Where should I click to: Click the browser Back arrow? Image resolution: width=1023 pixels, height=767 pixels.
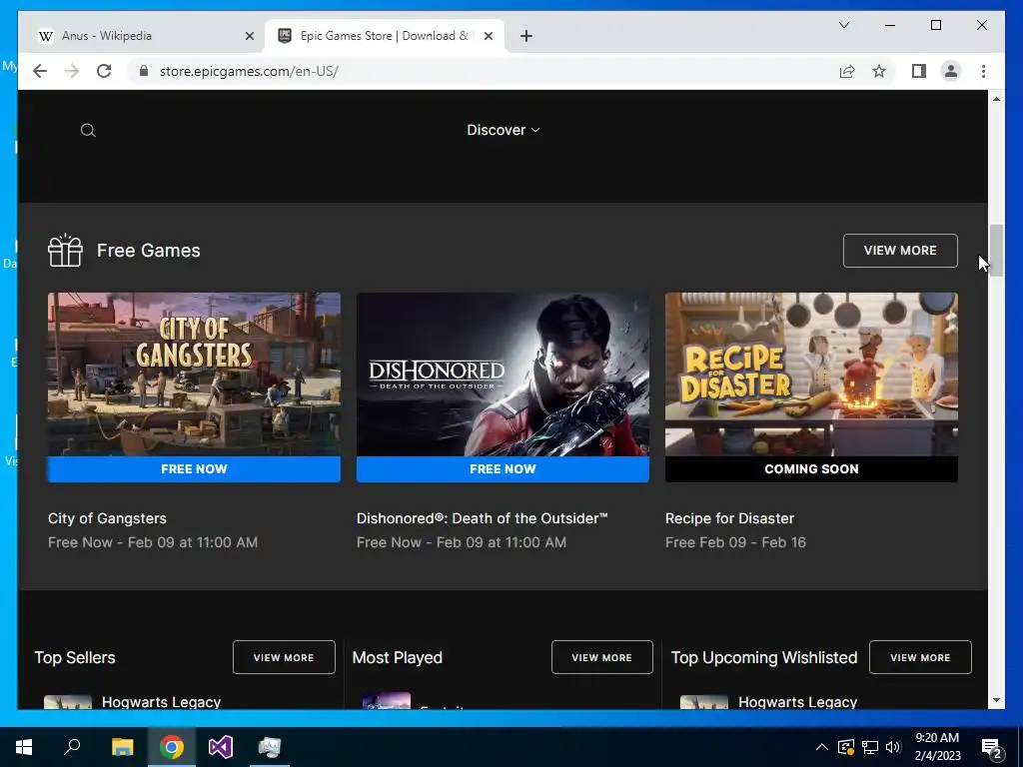[40, 71]
